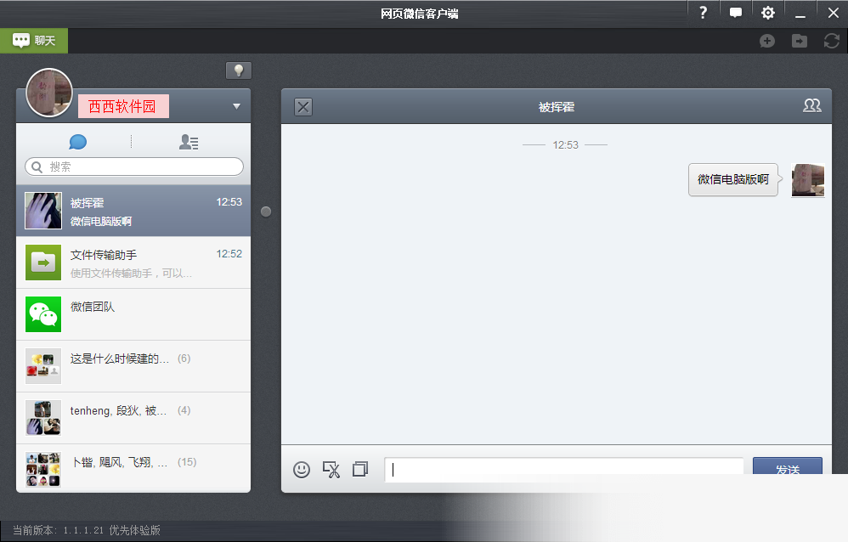Open the 这是什么时候建的 group chat
The width and height of the screenshot is (848, 542).
tap(133, 367)
